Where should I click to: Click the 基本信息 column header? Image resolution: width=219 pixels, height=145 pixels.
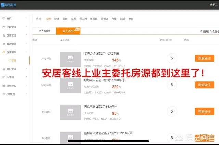coord(65,40)
